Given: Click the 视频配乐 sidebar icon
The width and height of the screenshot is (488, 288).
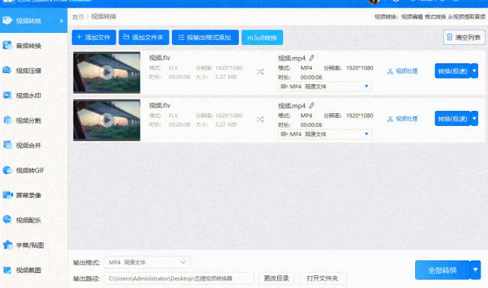Looking at the screenshot, I should [x=8, y=220].
